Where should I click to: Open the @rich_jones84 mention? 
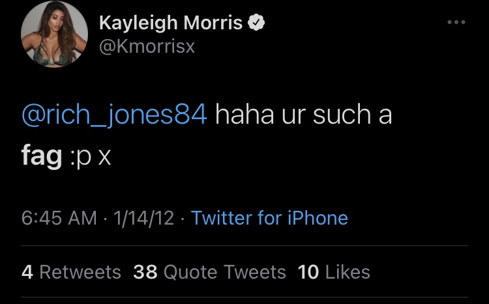tap(114, 115)
